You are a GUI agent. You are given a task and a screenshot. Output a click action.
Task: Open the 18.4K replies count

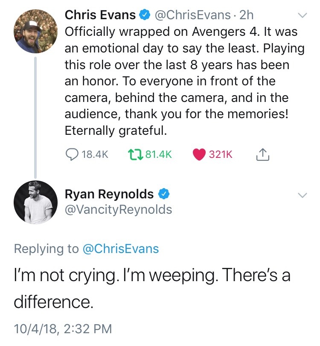point(94,155)
